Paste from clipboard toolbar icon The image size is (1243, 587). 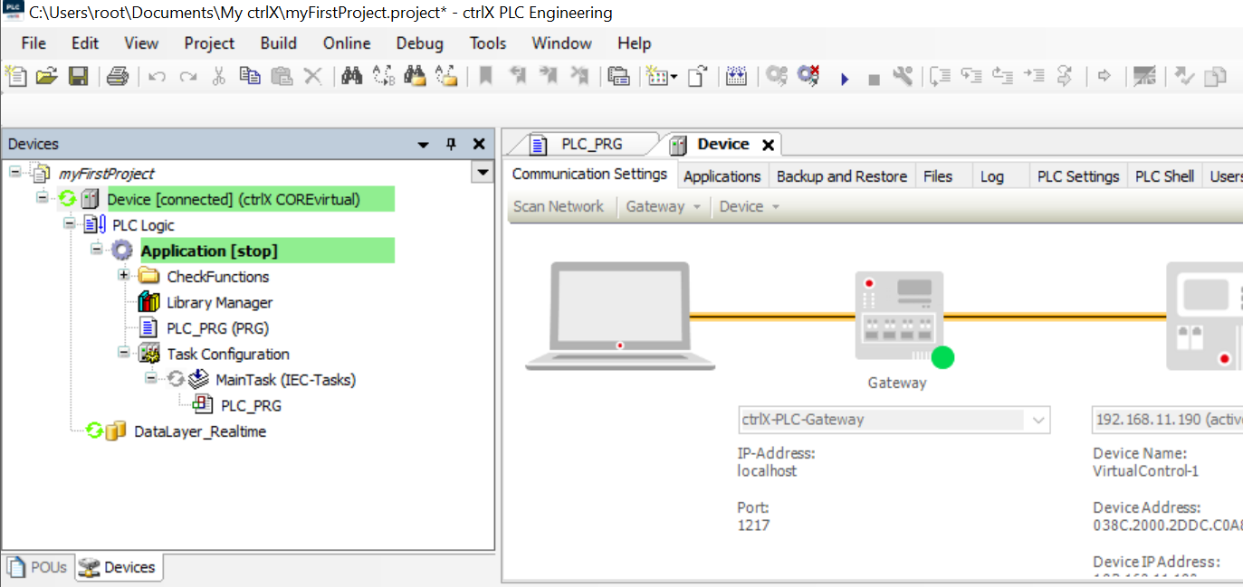click(282, 77)
